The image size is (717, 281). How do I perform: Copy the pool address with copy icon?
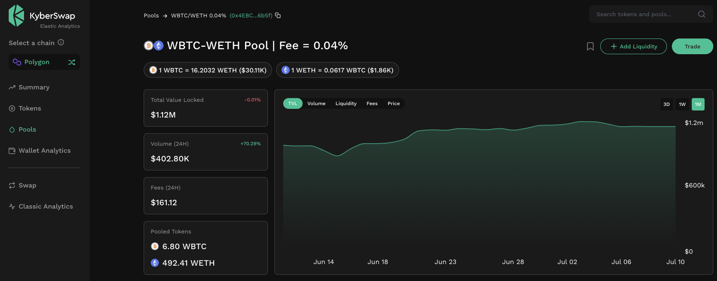point(278,15)
